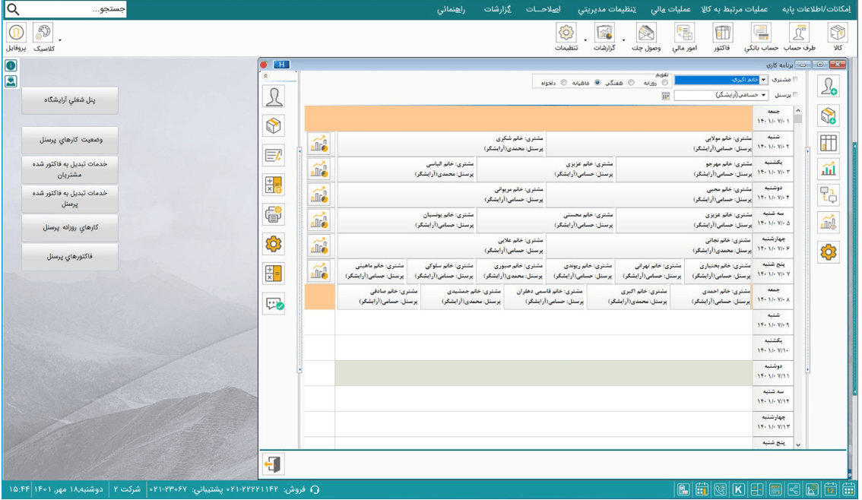The width and height of the screenshot is (862, 500).
Task: Click the small calendar icon next to personnel dropdown
Action: [666, 97]
